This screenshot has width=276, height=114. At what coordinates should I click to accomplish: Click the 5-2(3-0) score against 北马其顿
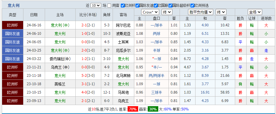(88, 76)
